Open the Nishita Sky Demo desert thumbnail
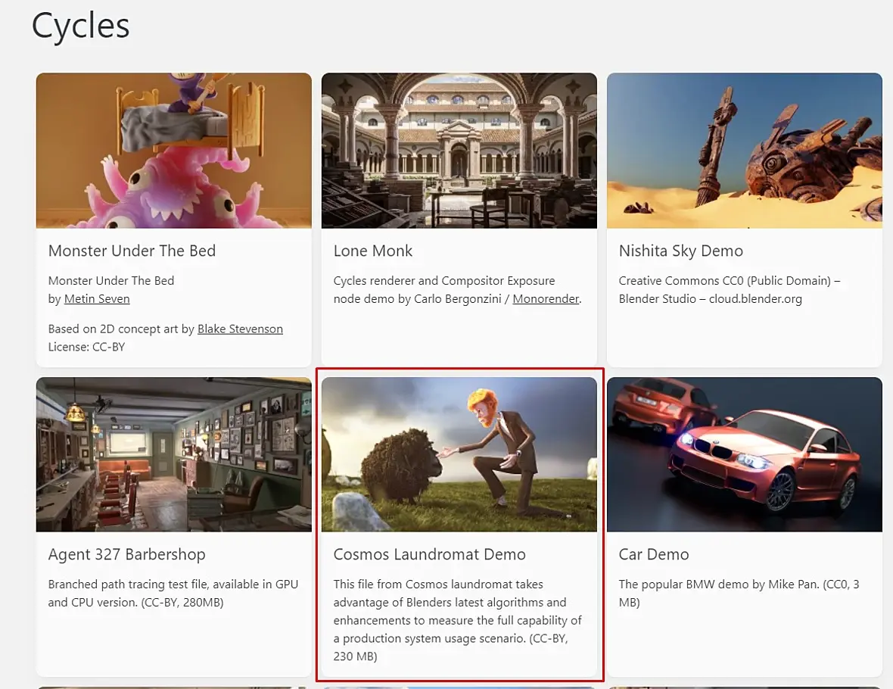This screenshot has height=689, width=893. point(745,151)
